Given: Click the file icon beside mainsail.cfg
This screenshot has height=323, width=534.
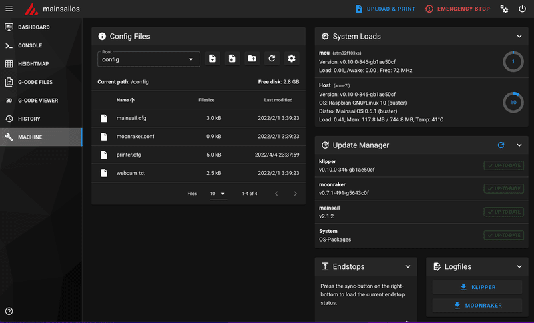Looking at the screenshot, I should click(104, 118).
